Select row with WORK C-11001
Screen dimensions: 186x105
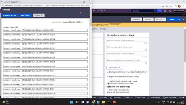(x=46, y=44)
